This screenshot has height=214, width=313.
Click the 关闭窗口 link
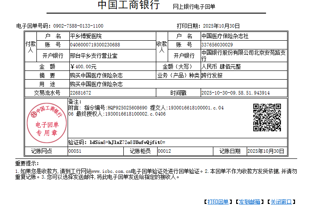tap(281, 202)
